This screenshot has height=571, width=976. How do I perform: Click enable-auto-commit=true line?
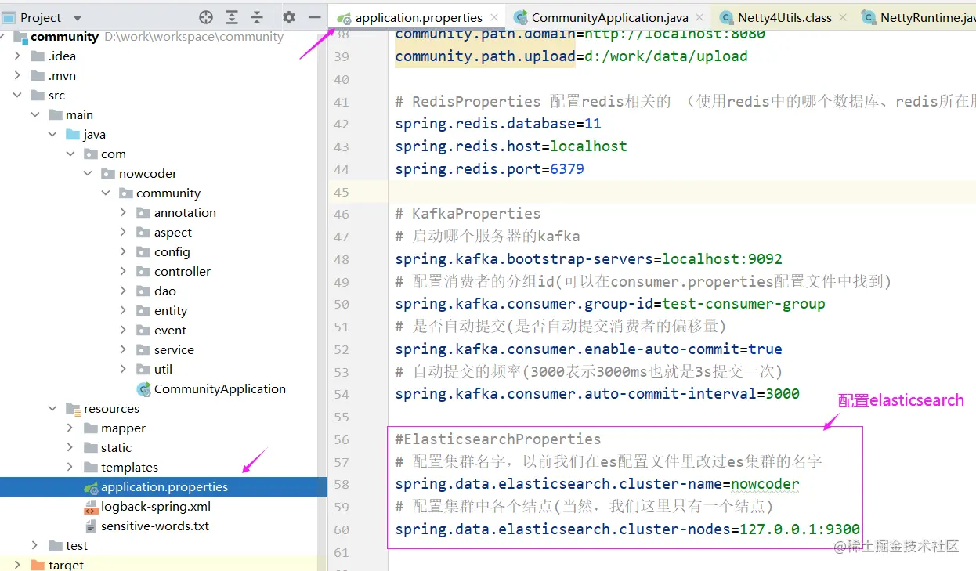tap(588, 349)
